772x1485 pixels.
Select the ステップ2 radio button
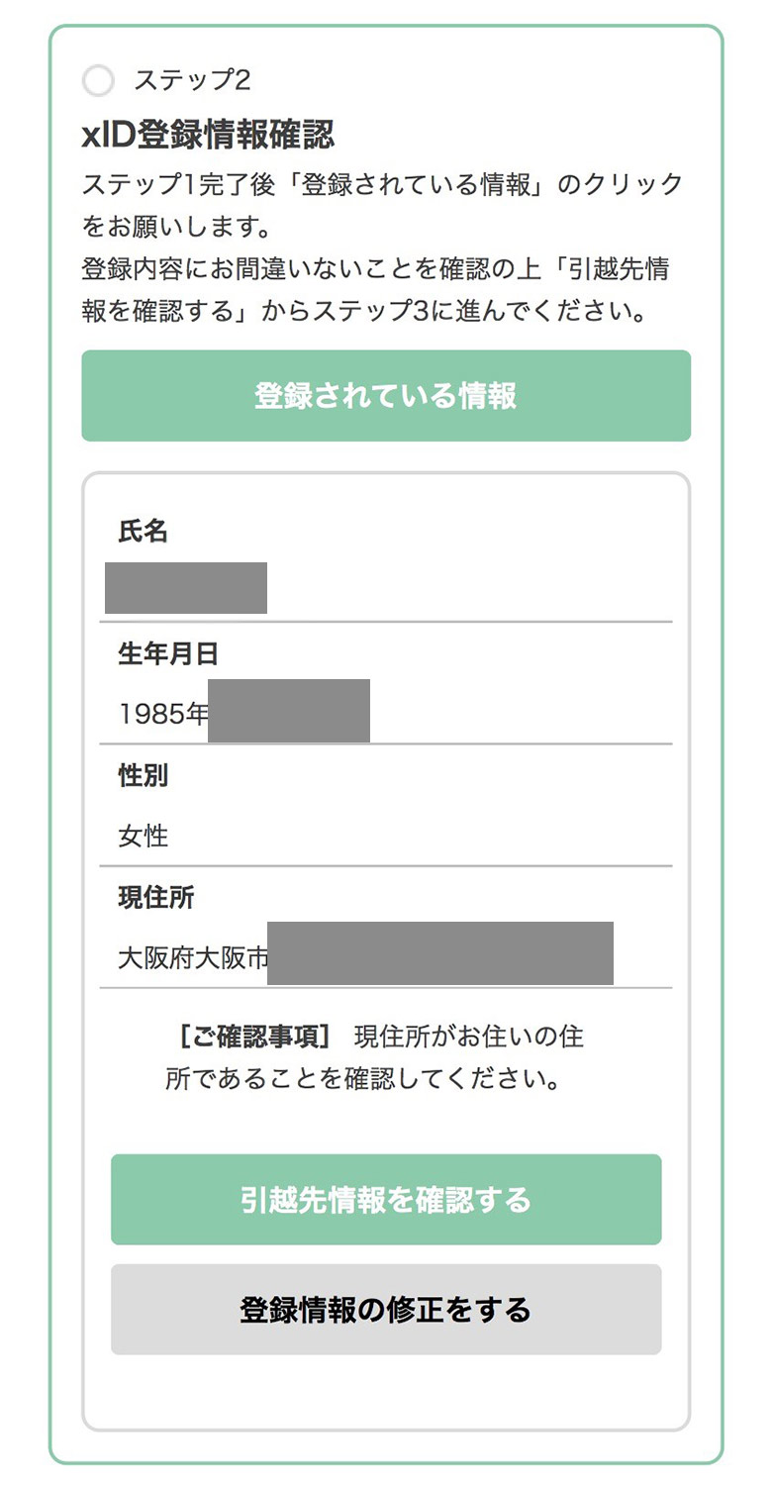click(99, 80)
